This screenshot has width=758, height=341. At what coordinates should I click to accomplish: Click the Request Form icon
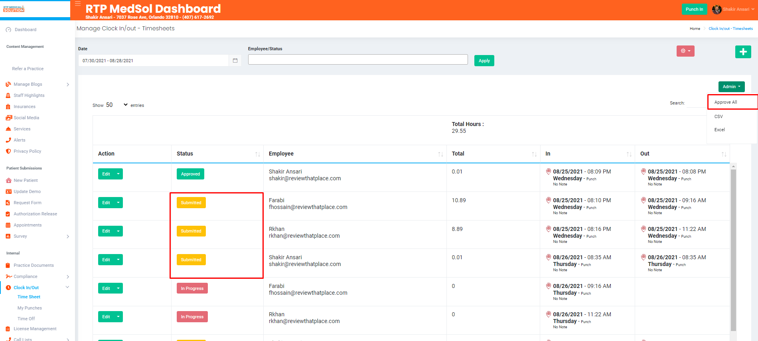pyautogui.click(x=8, y=203)
